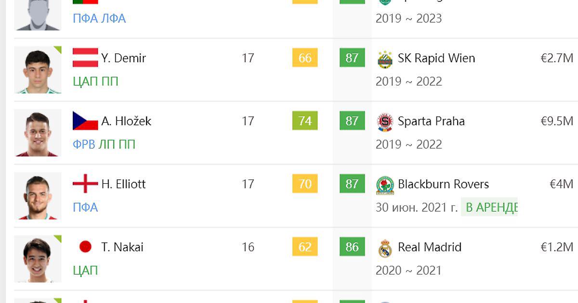Click the Sparta Praha club crest
Viewport: 578px width, 303px height.
pyautogui.click(x=385, y=122)
